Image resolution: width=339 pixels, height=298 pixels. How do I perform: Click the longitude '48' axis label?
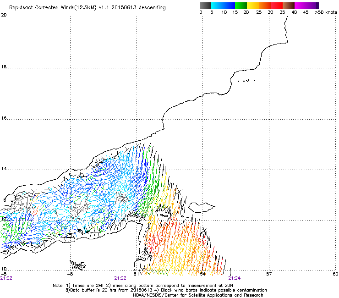70,274
